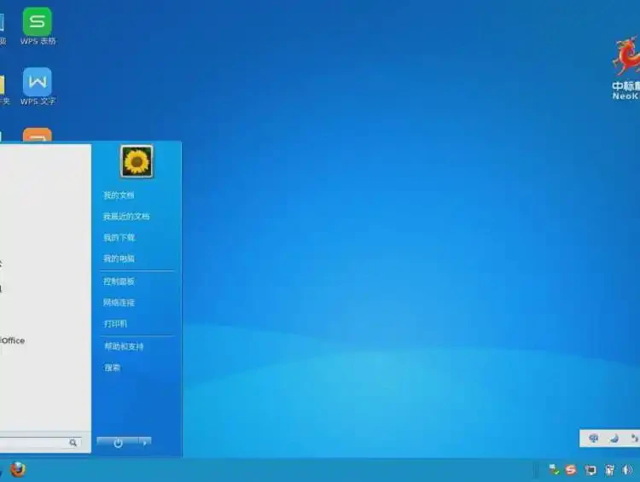Open 我的电脑 from start menu
The image size is (640, 482).
tap(119, 258)
